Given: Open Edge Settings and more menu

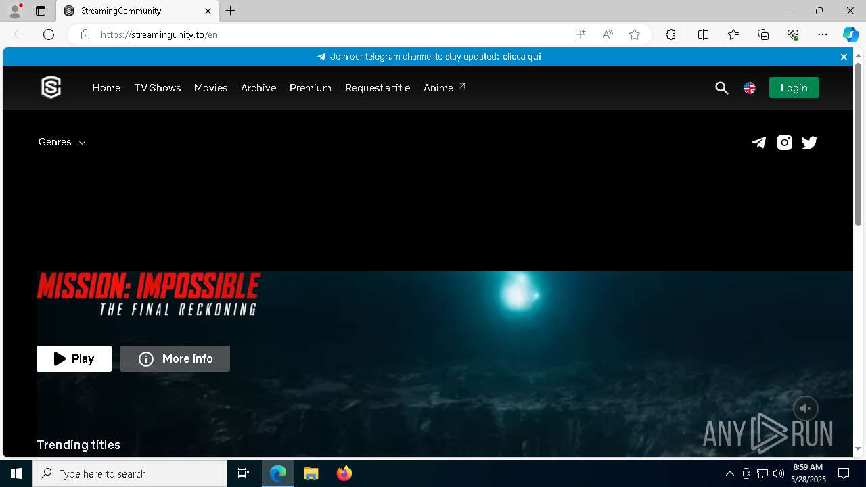Looking at the screenshot, I should pyautogui.click(x=823, y=34).
